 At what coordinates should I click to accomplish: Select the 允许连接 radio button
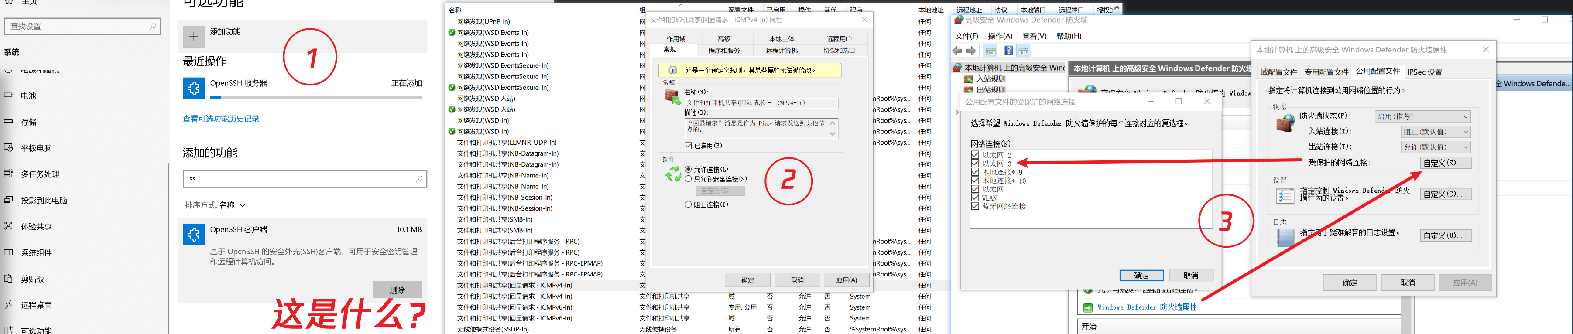click(689, 170)
